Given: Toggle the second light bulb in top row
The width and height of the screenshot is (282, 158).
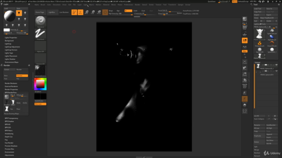Looking at the screenshot, I should (x=25, y=13).
